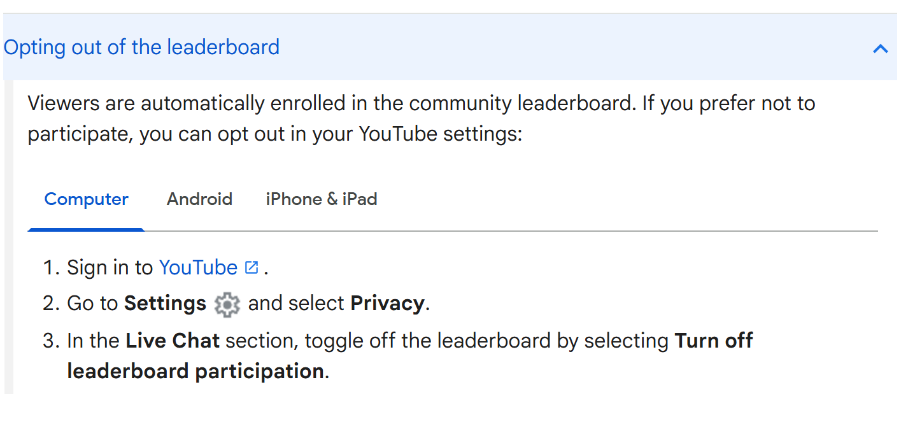Click empty area of the light-blue header bar
The width and height of the screenshot is (922, 431).
(x=573, y=47)
